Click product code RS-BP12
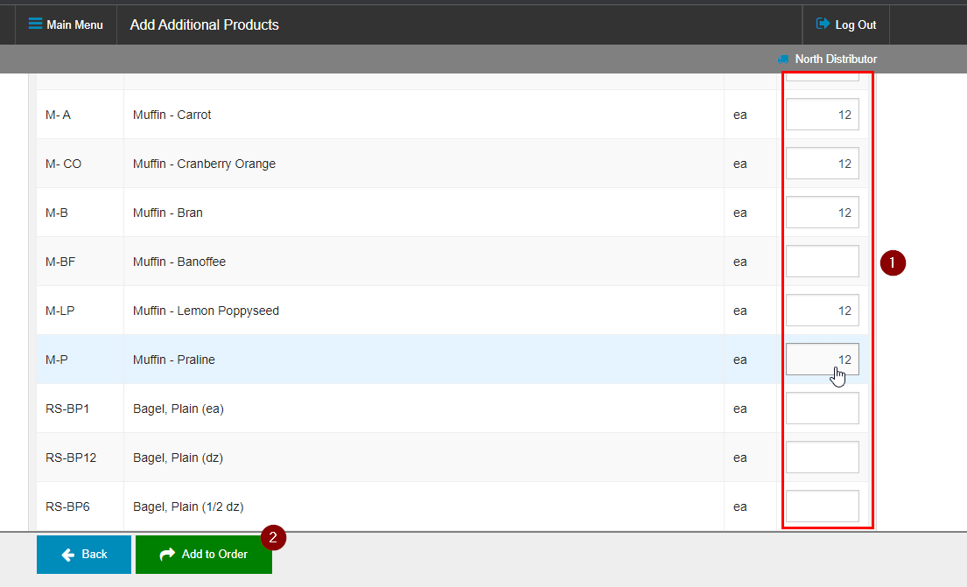 pyautogui.click(x=71, y=458)
